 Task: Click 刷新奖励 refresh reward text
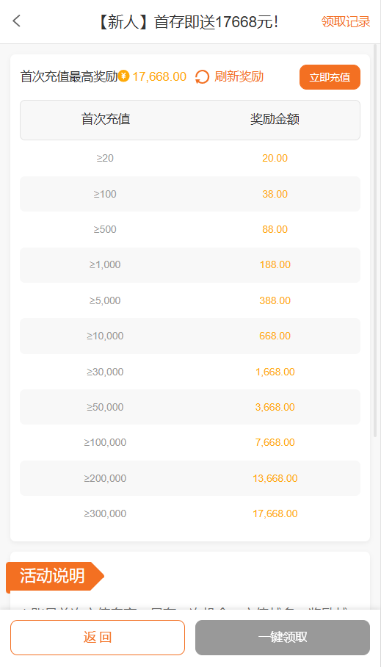coord(239,76)
